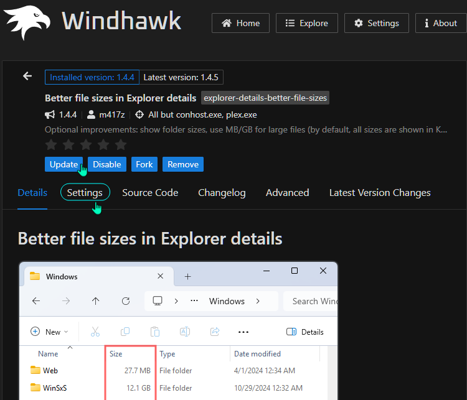The width and height of the screenshot is (467, 400).
Task: Open the Changelog tab
Action: click(x=222, y=193)
